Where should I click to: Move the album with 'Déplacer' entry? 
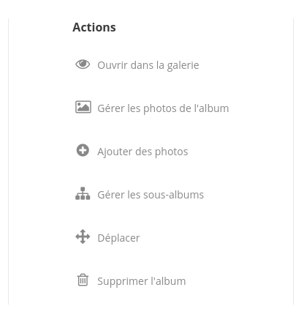pyautogui.click(x=118, y=238)
